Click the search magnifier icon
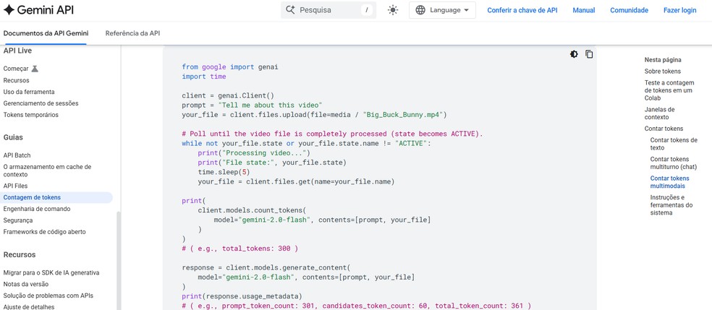The image size is (712, 310). pos(290,10)
